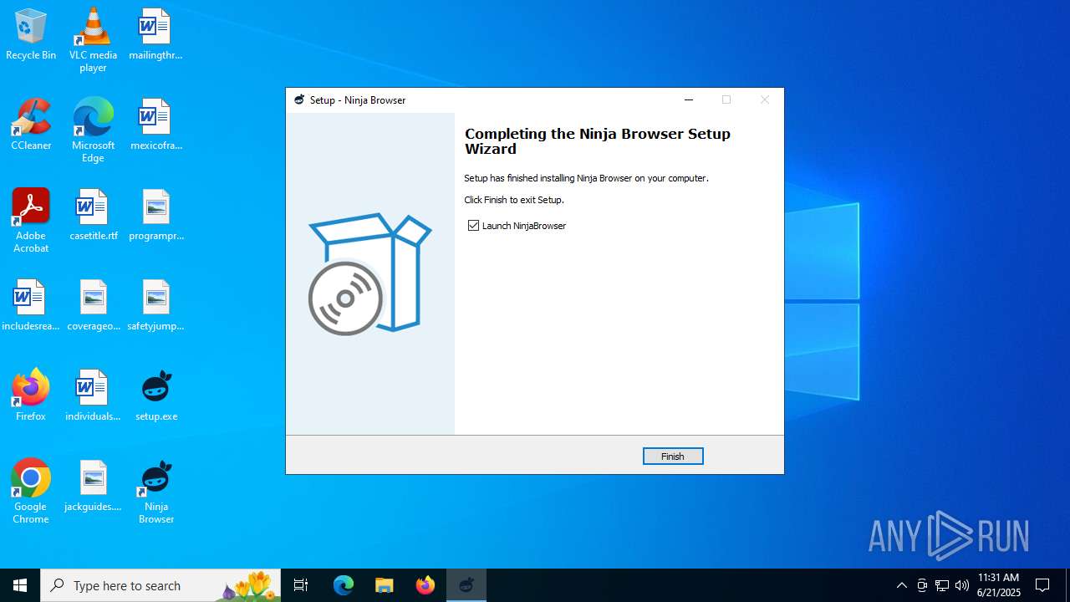This screenshot has width=1070, height=602.
Task: Open the Windows Start menu
Action: point(20,585)
